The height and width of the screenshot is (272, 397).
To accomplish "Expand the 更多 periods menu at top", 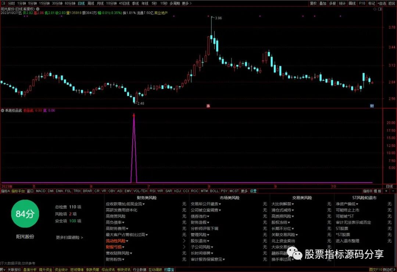I will tap(187, 3).
